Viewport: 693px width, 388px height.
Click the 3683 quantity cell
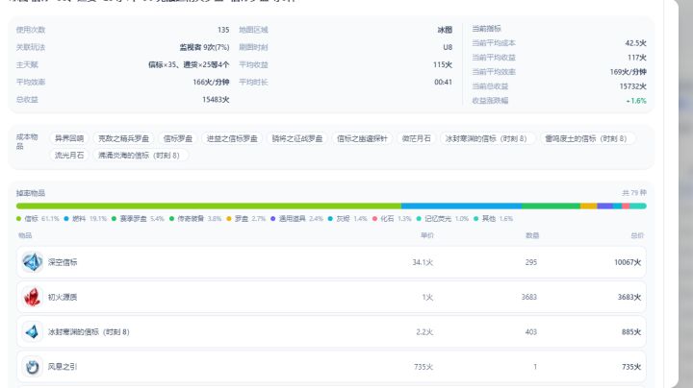point(529,297)
